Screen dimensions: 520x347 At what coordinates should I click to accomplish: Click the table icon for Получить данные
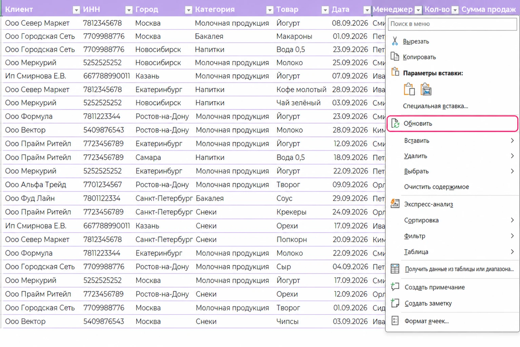pos(395,268)
